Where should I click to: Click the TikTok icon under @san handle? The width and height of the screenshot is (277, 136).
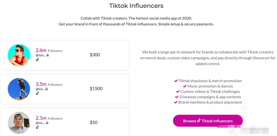click(37, 60)
